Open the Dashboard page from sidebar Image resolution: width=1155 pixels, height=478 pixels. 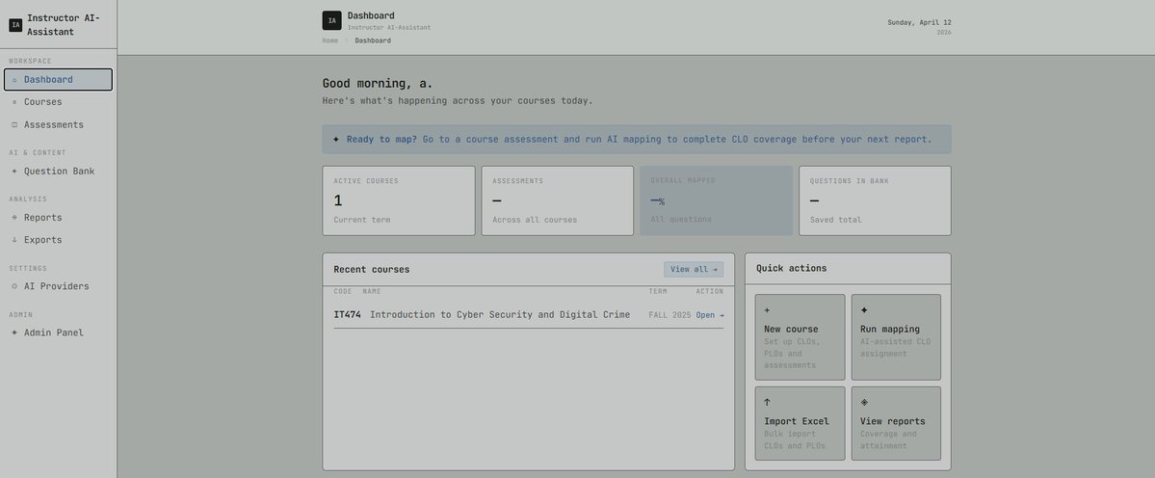click(58, 80)
